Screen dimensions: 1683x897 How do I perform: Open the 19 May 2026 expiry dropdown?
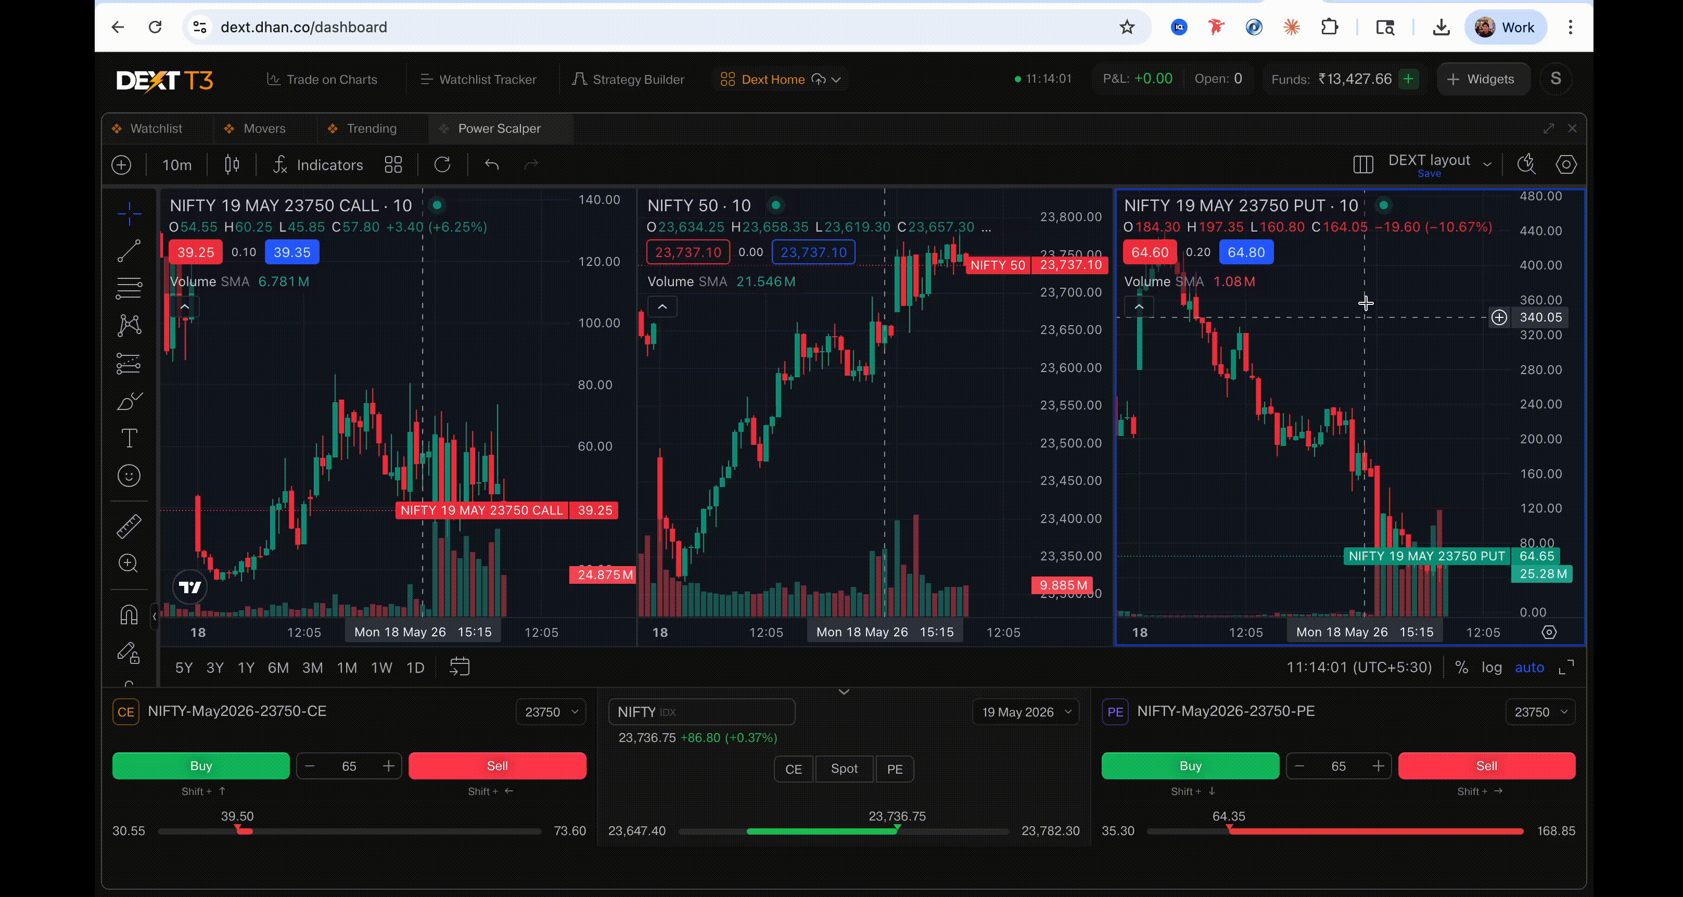coord(1026,712)
